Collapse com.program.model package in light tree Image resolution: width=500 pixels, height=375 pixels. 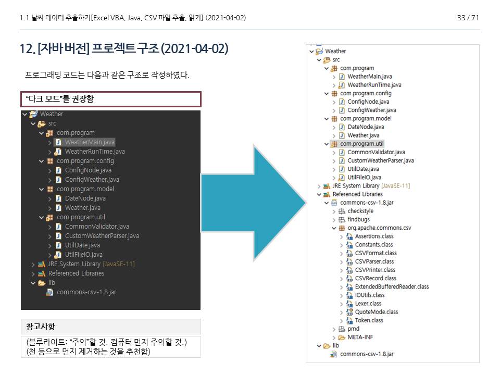(x=327, y=119)
